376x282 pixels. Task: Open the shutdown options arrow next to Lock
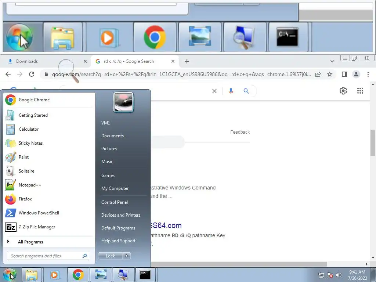pyautogui.click(x=127, y=256)
